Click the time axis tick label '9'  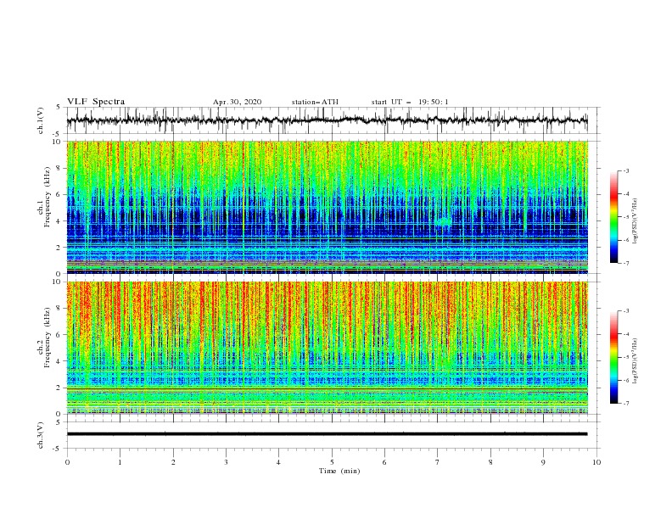click(x=543, y=462)
